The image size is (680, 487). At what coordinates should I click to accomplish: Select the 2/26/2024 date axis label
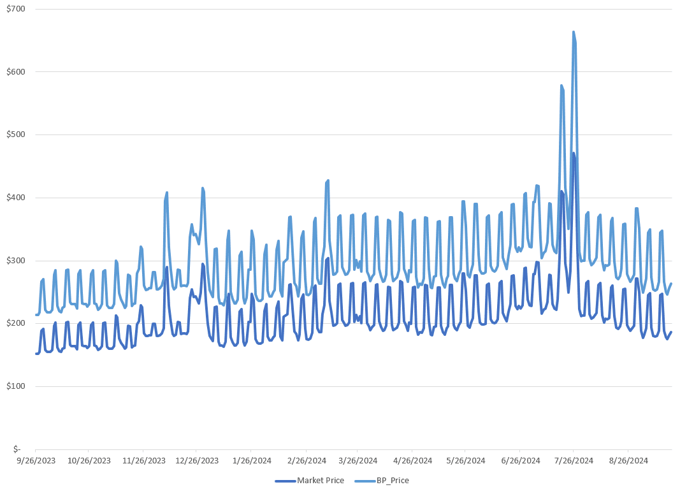coord(307,461)
